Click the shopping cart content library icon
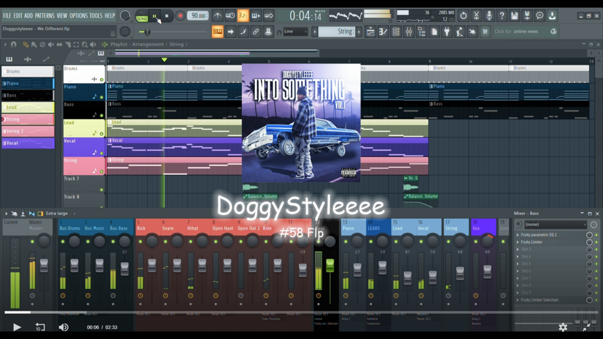The width and height of the screenshot is (603, 339). point(485,32)
